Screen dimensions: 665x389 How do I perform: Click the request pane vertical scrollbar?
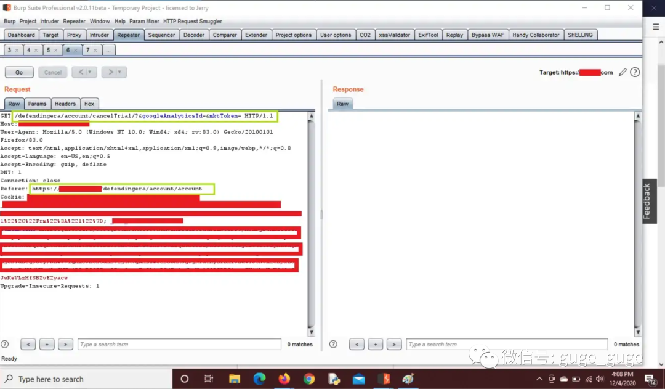[312, 224]
